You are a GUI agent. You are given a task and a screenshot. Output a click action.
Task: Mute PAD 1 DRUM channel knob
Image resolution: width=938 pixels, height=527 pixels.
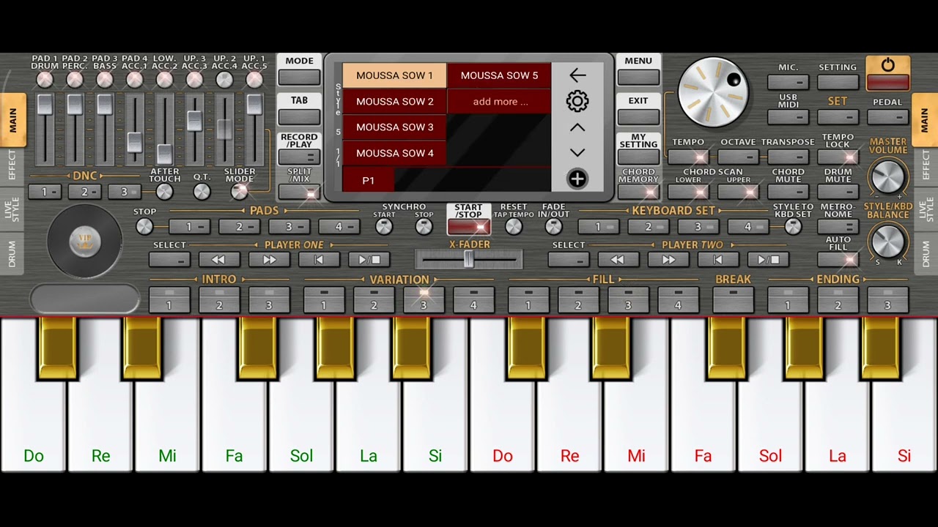pyautogui.click(x=45, y=80)
